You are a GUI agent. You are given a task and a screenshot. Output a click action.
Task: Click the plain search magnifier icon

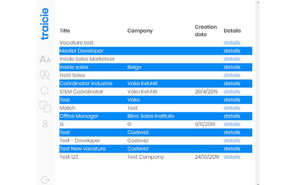[x=45, y=91]
